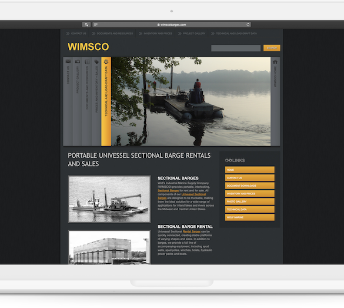
Task: Click the barge on trailer thumbnail
Action: click(109, 247)
